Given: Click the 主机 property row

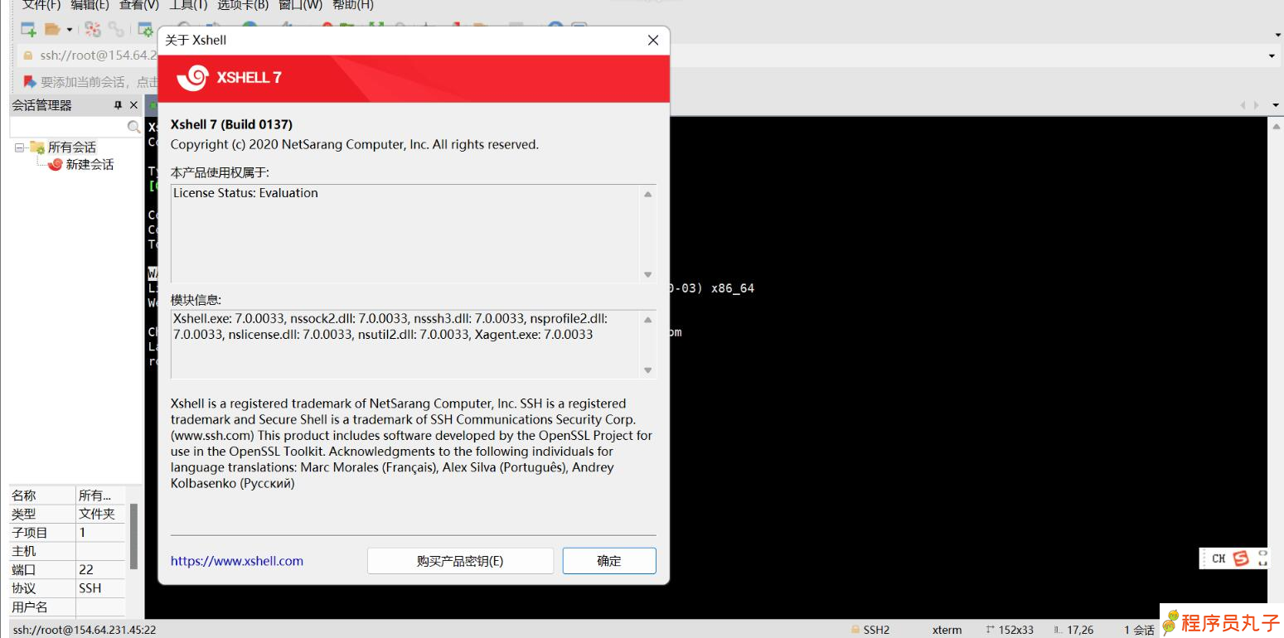Looking at the screenshot, I should pyautogui.click(x=67, y=551).
